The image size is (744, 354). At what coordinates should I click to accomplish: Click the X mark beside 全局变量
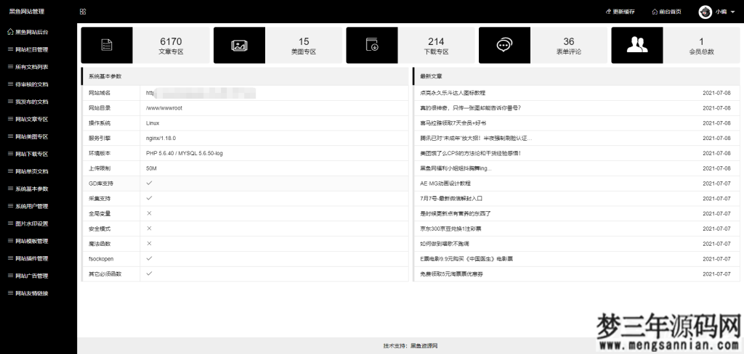coord(149,213)
